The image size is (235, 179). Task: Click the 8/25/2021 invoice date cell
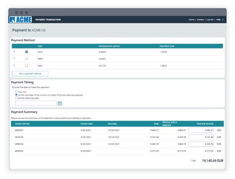coord(86,151)
